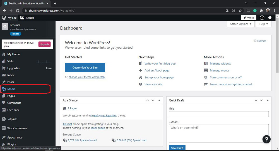This screenshot has height=151, width=279.
Task: Click the Inbox envelope icon
Action: (4, 75)
